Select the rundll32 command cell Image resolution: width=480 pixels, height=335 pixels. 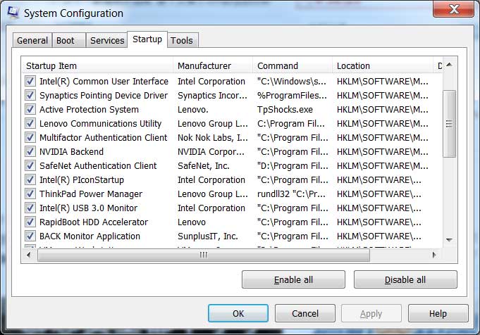point(291,194)
